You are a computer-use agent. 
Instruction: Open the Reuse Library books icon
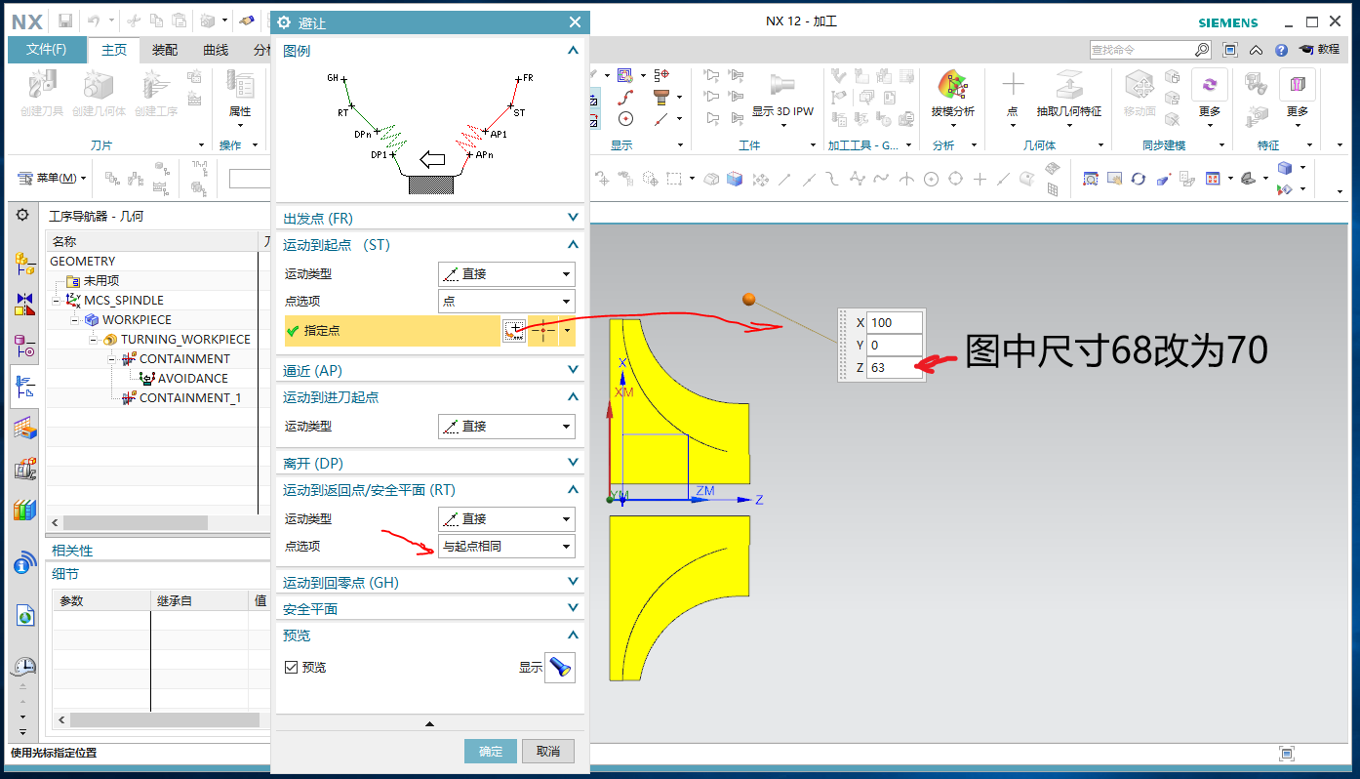(x=24, y=510)
